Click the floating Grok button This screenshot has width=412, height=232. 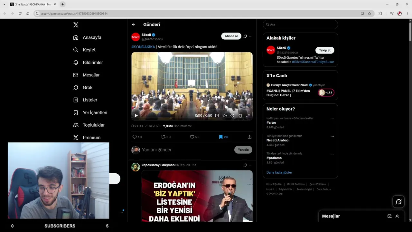pos(398,202)
